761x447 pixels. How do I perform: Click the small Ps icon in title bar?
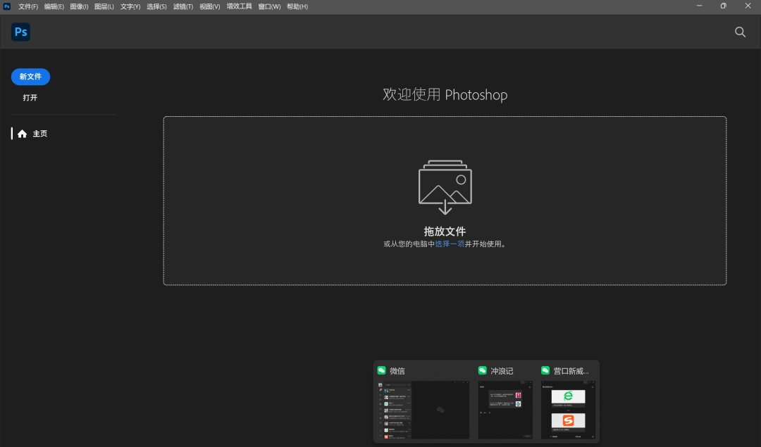(7, 6)
